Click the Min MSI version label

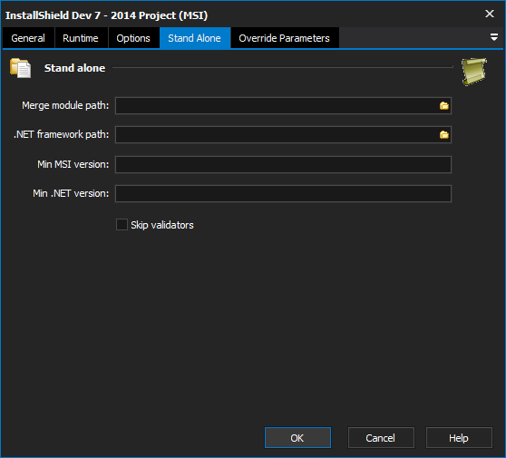tap(73, 165)
